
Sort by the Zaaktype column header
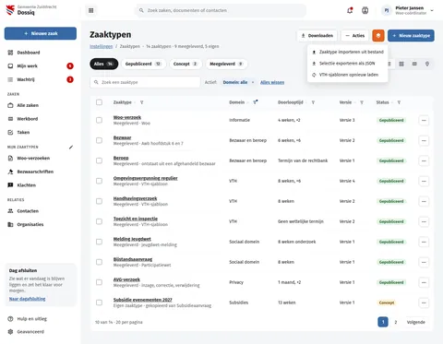123,102
